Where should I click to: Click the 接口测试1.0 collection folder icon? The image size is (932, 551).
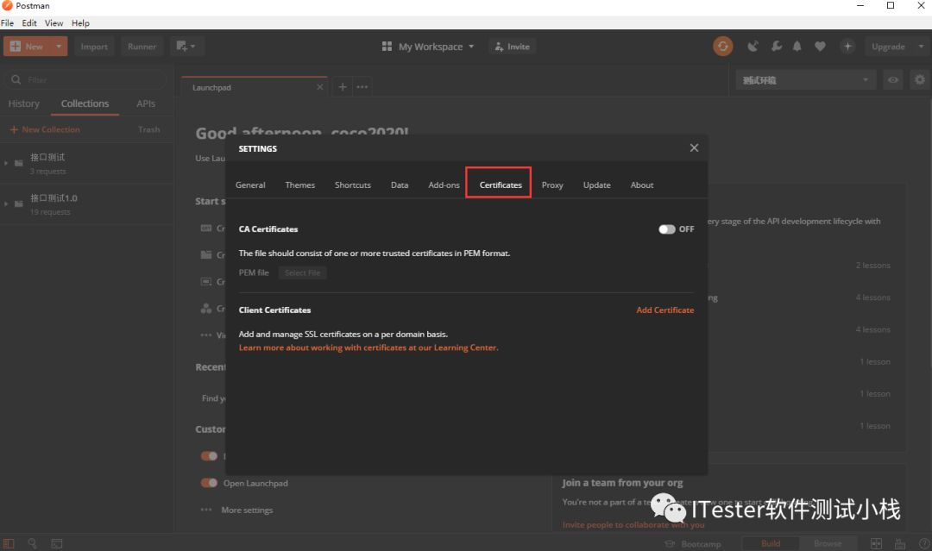tap(19, 203)
